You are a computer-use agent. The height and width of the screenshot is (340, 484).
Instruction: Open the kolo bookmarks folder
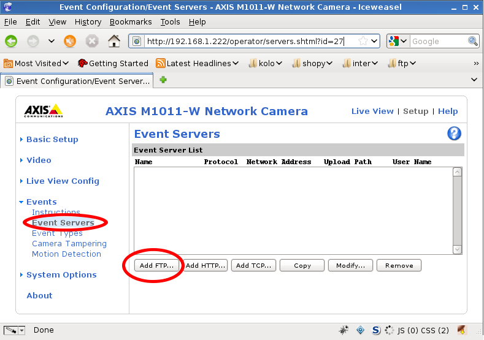(266, 64)
